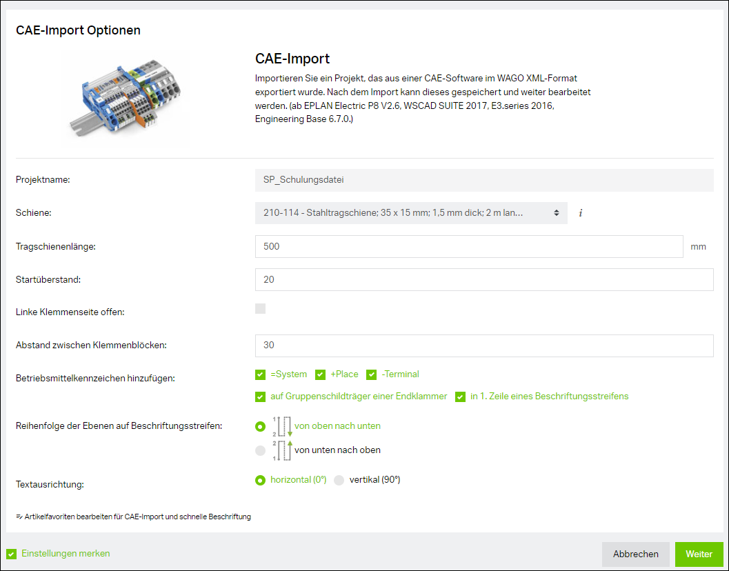Click the up/down arrows on the rail dropdown

pos(556,213)
